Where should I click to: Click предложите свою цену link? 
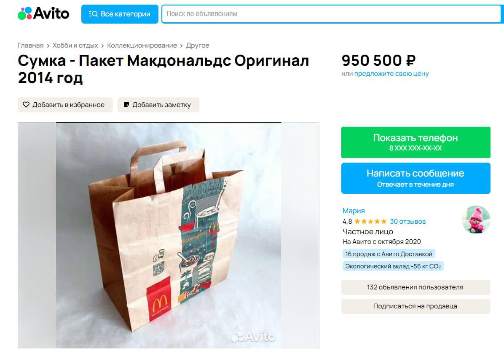[x=391, y=74]
